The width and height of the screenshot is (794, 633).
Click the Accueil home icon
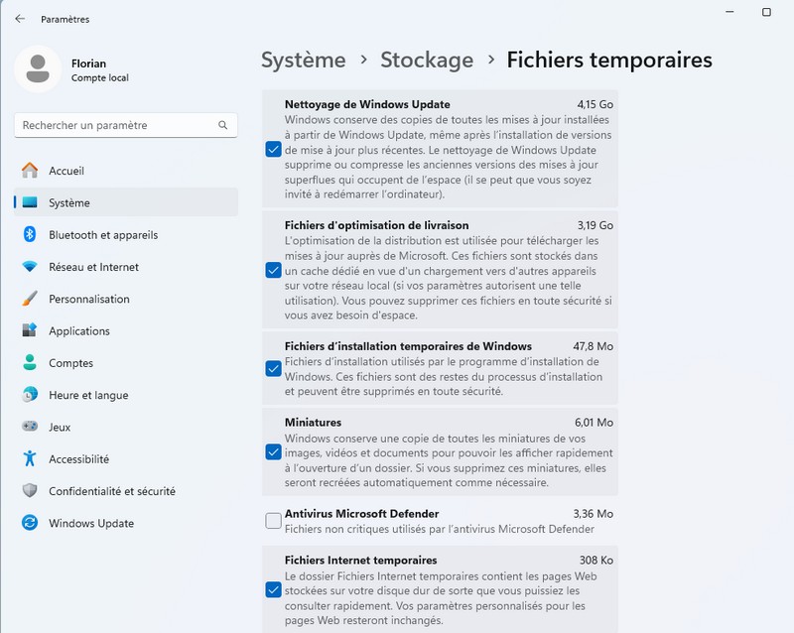point(30,171)
